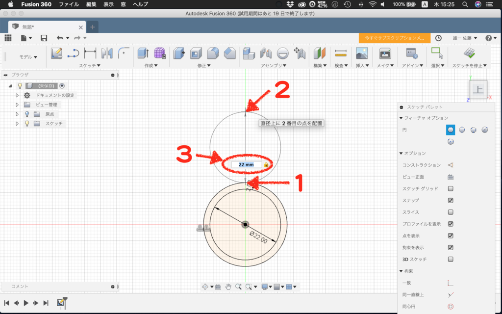Enable the スライス checkbox
Image resolution: width=502 pixels, height=314 pixels.
point(451,212)
